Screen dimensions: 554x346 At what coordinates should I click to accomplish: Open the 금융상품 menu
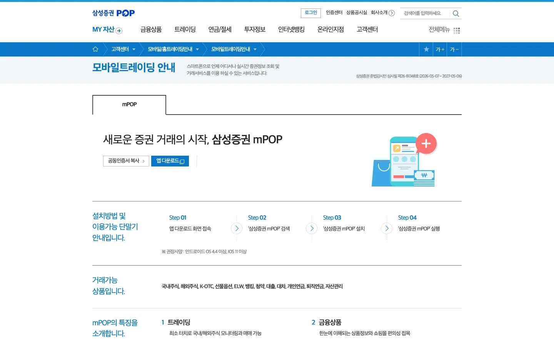point(151,30)
